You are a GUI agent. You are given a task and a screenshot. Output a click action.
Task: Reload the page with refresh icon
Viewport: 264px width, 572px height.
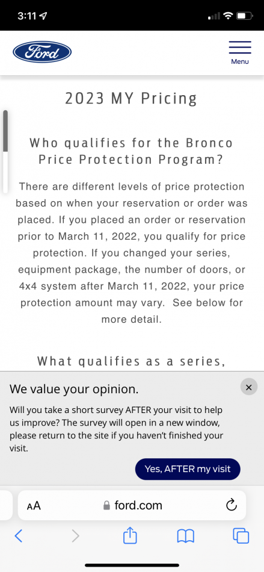pos(232,505)
